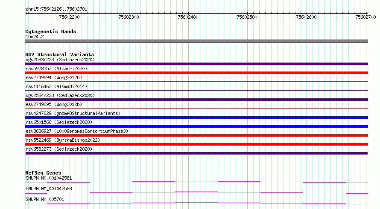The image size is (380, 209).
Task: Open variant dgv2584n223 (Sedlazeck2020) label
Action: coord(60,95)
